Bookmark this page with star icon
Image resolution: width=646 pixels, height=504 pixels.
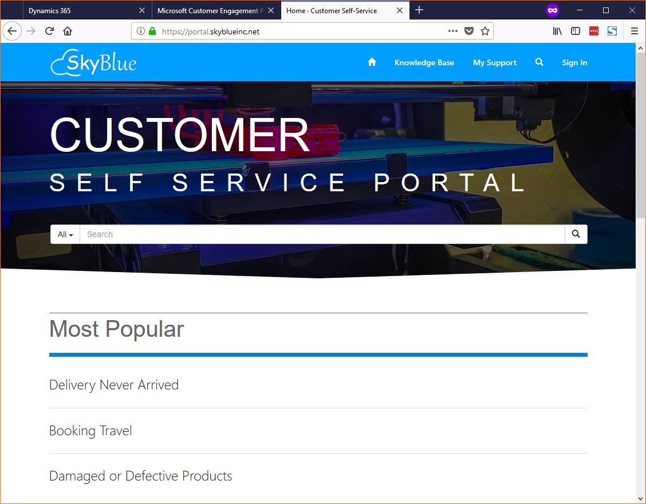click(x=485, y=31)
